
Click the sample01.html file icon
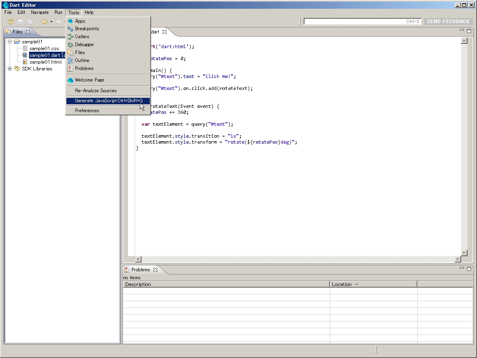(25, 62)
